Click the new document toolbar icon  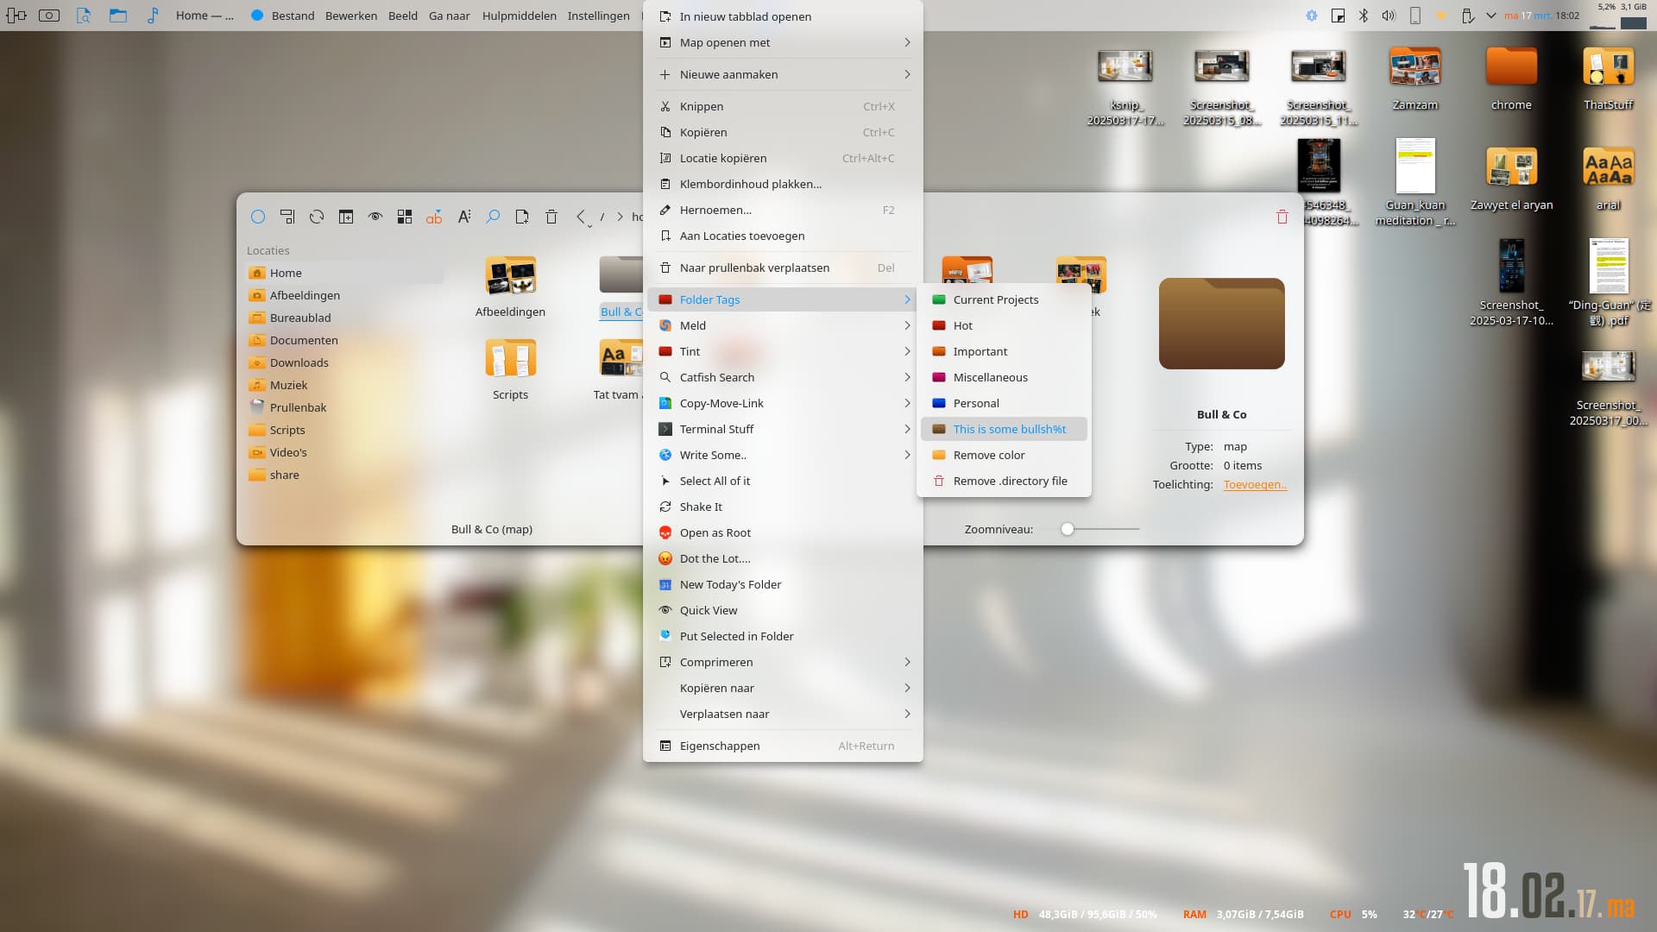(x=522, y=217)
